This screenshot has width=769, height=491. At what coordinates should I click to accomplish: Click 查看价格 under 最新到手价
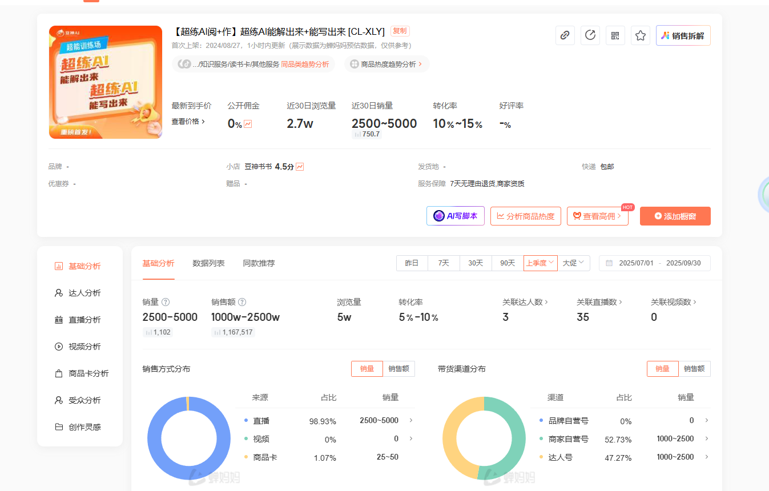[x=188, y=121]
